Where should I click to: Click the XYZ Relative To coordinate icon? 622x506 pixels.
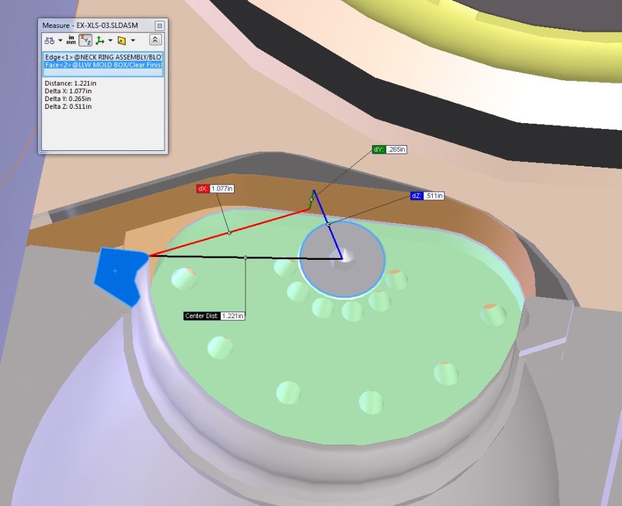pyautogui.click(x=100, y=40)
